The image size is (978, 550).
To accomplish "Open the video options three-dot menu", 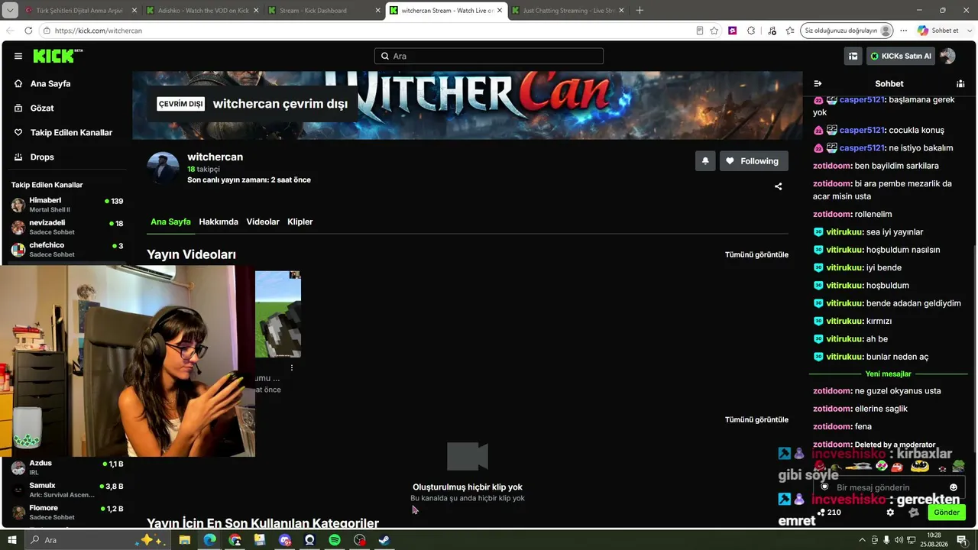I will (x=291, y=367).
